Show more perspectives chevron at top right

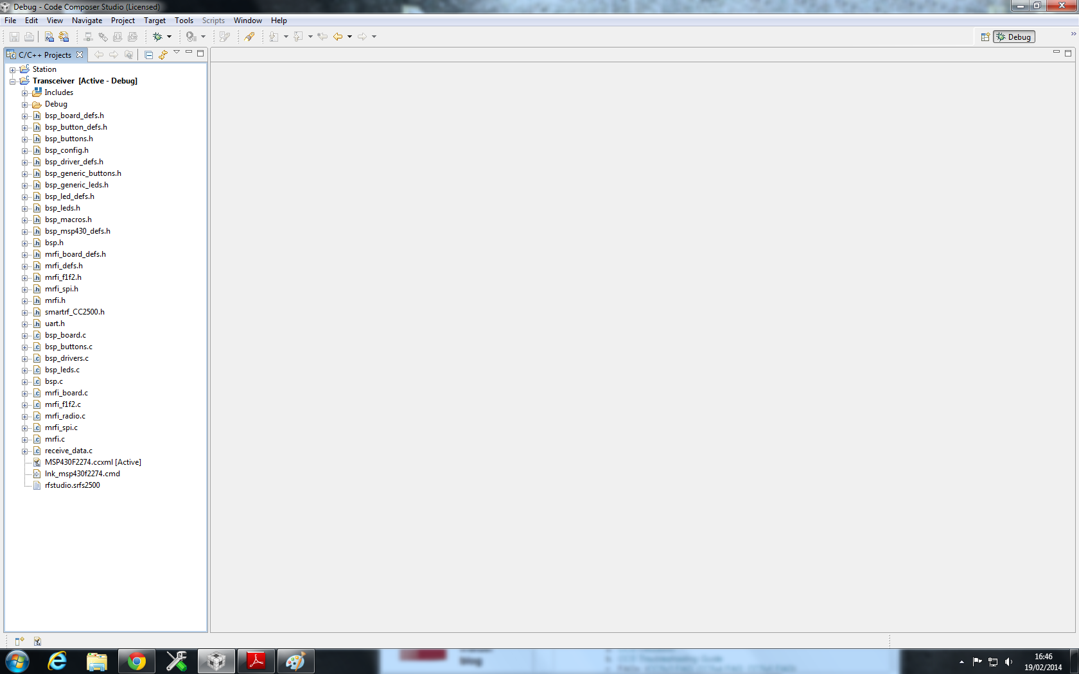pyautogui.click(x=1073, y=34)
